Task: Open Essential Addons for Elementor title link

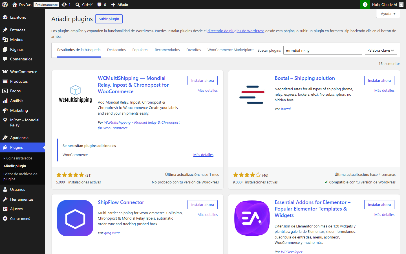Action: click(x=313, y=209)
